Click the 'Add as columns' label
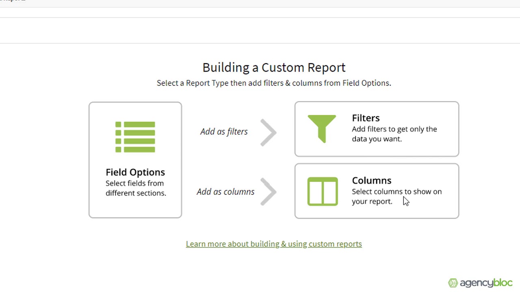The width and height of the screenshot is (520, 292). coord(225,191)
